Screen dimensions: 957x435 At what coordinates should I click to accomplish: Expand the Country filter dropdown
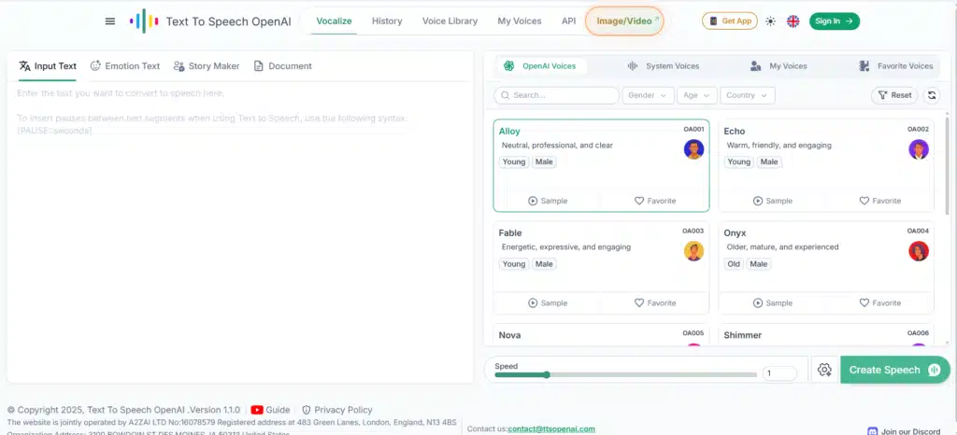click(748, 95)
